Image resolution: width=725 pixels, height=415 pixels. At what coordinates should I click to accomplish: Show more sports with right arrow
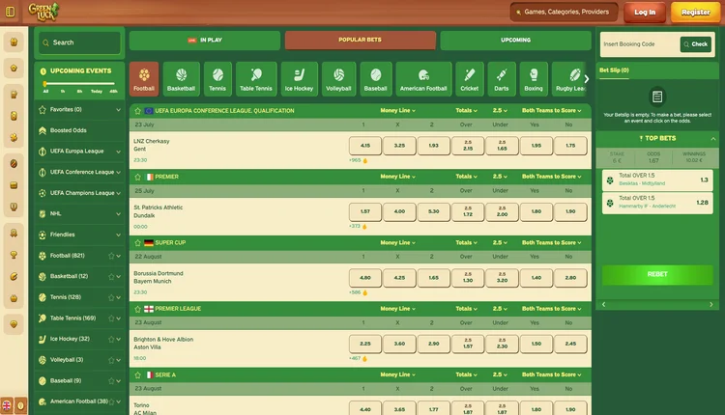pyautogui.click(x=587, y=79)
